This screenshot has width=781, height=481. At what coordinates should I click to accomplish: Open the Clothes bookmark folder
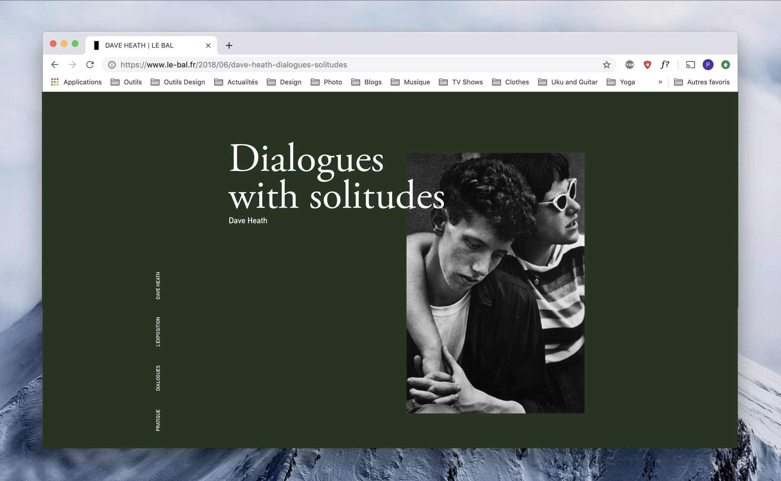pyautogui.click(x=510, y=82)
